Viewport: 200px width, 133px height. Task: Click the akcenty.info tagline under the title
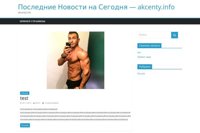(24, 13)
